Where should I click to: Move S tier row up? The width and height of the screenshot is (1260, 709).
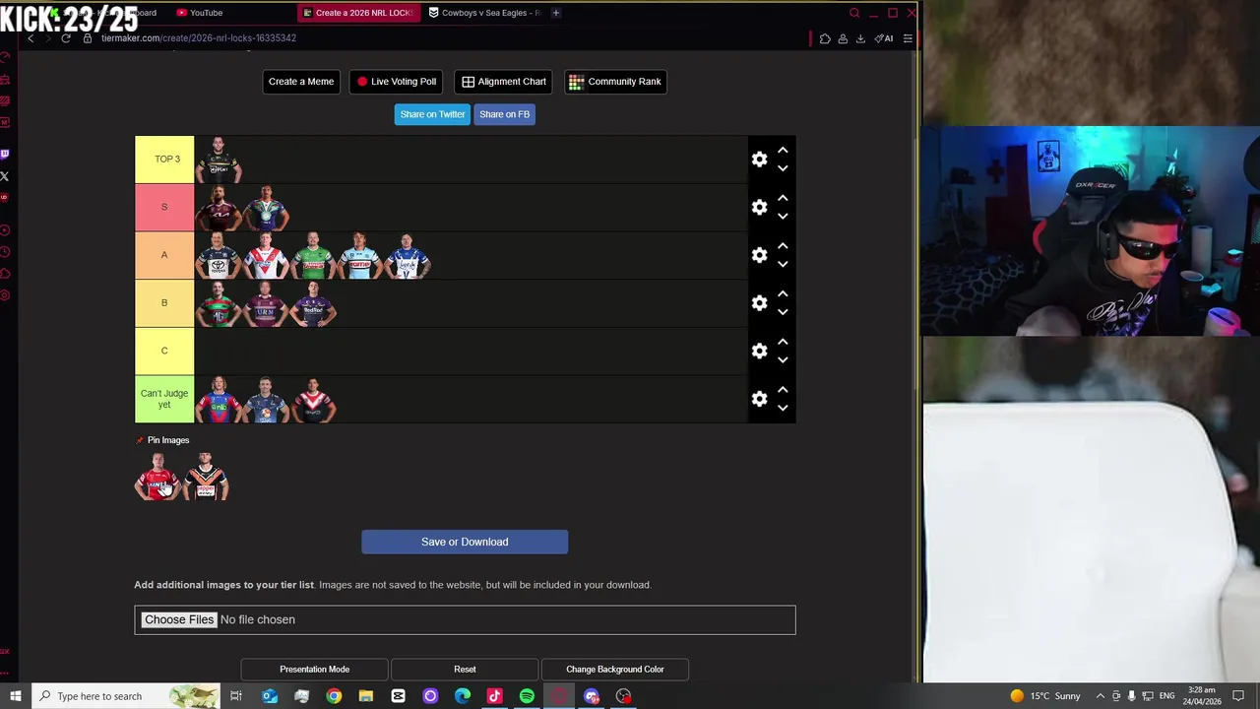click(x=783, y=198)
